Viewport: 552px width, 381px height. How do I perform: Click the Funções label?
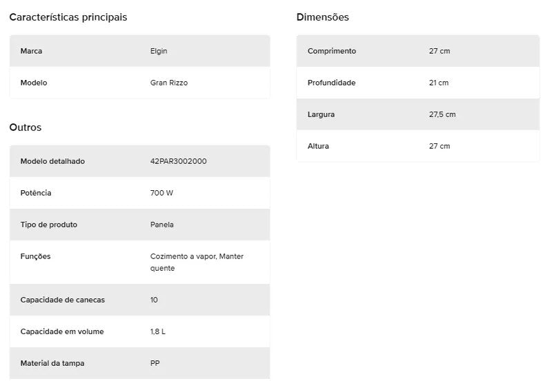tap(35, 256)
